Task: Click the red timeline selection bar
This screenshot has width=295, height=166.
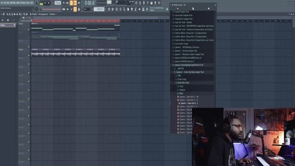Action: [76, 21]
